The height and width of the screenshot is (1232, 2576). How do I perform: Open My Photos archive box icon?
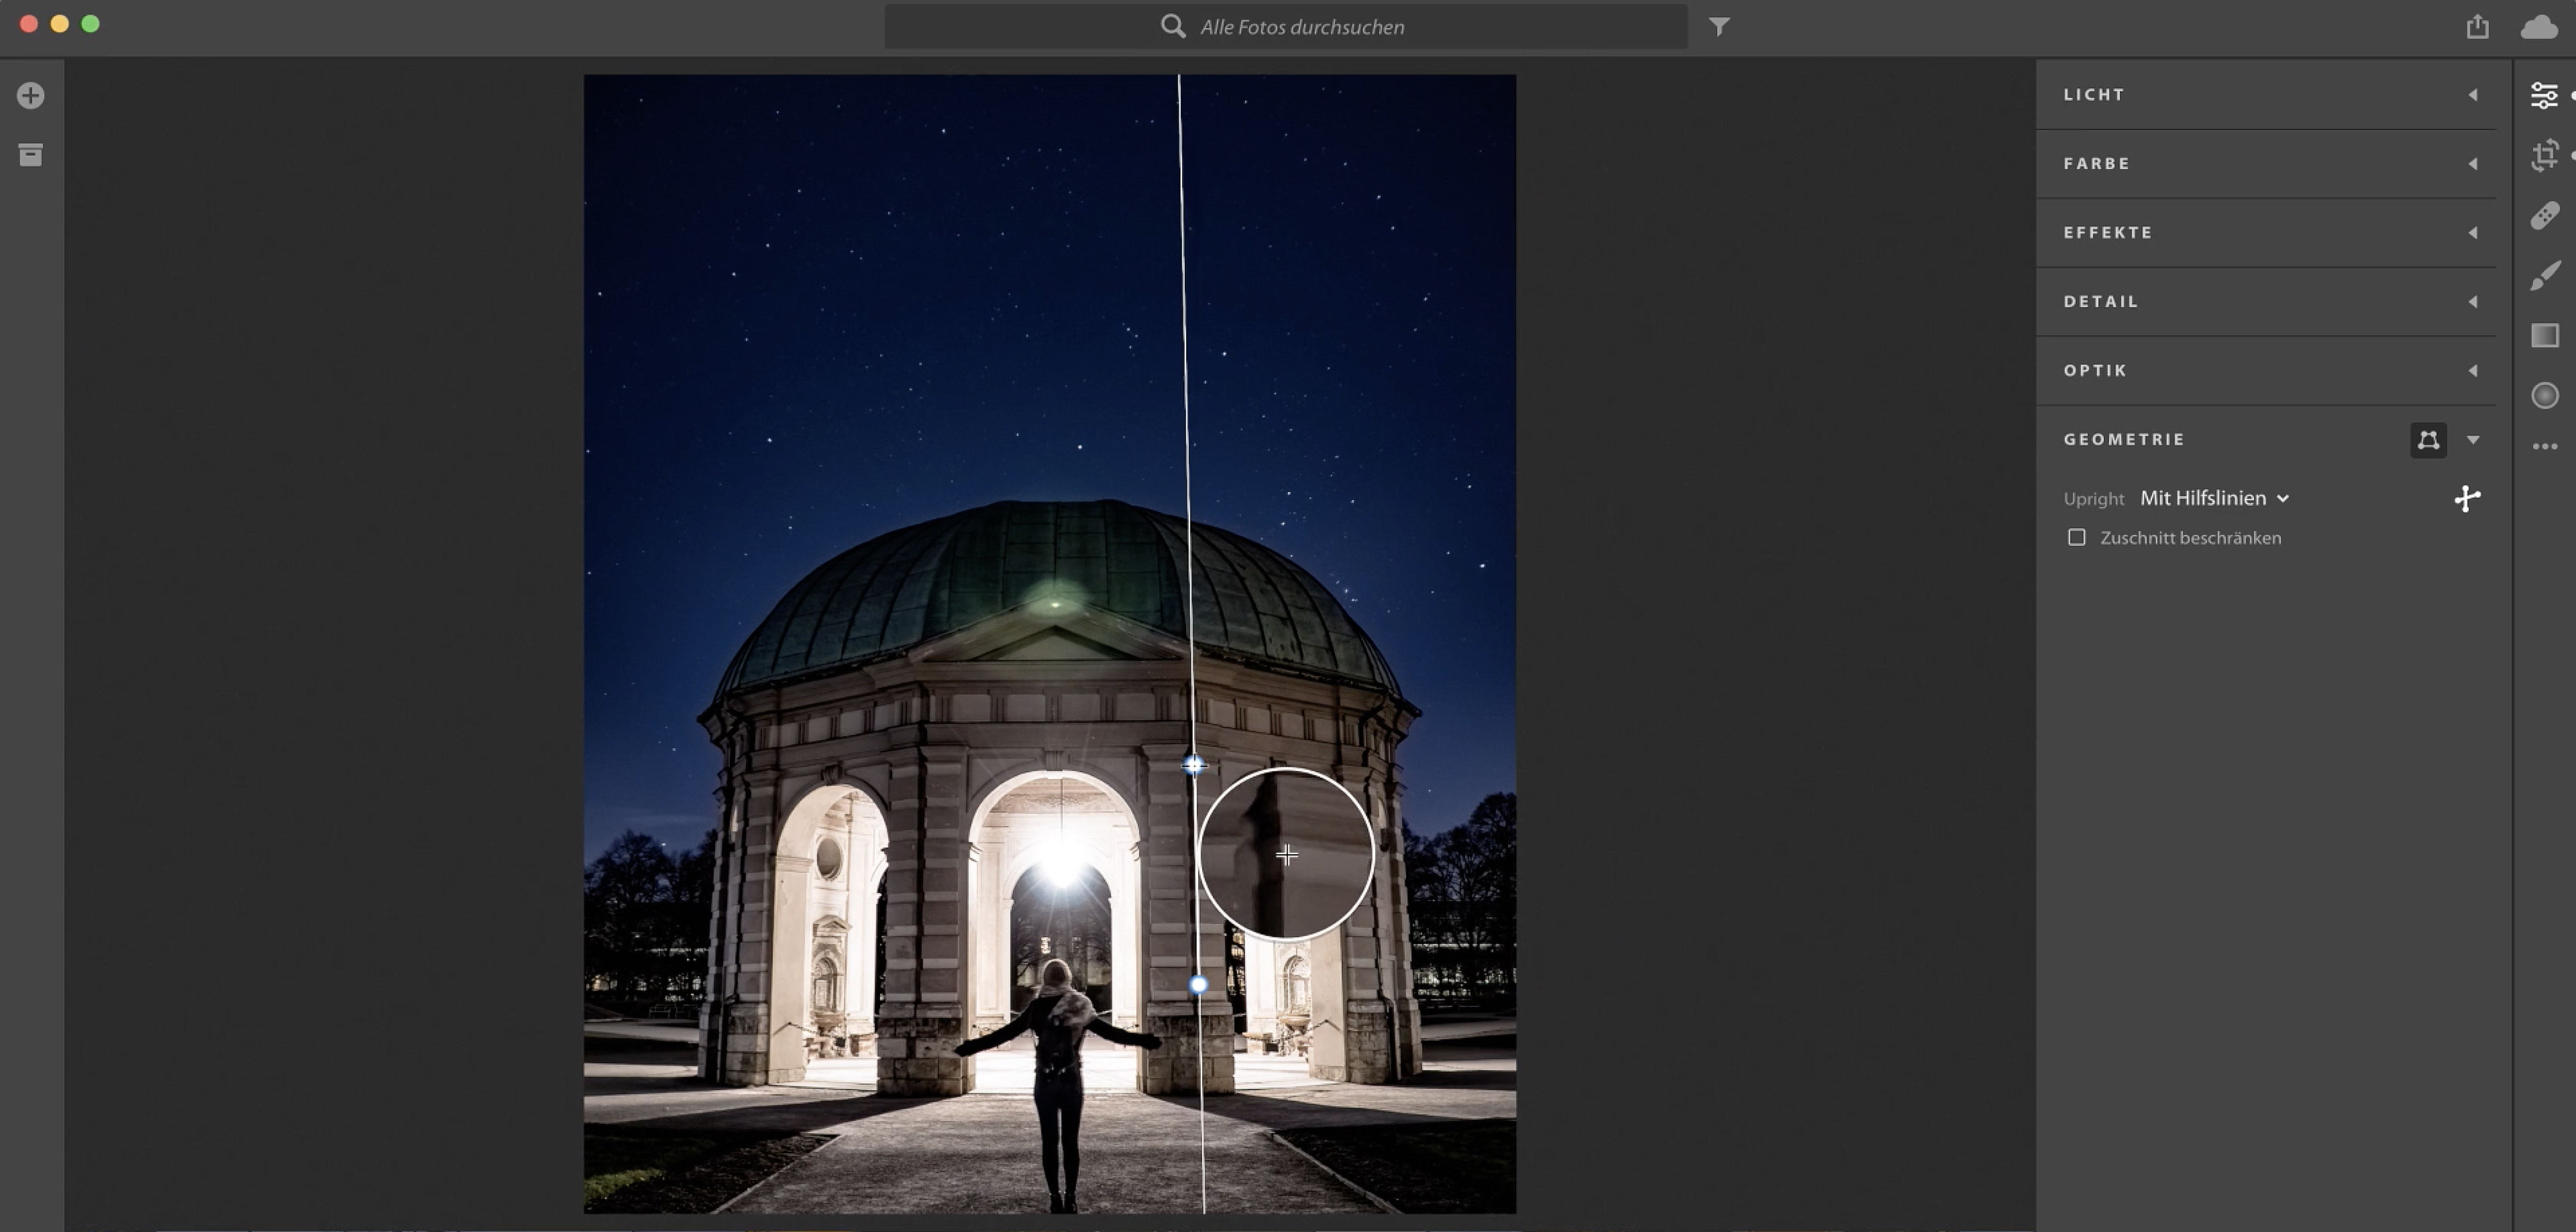[x=30, y=155]
